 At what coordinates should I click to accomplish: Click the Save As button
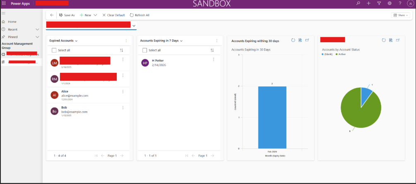pos(67,15)
